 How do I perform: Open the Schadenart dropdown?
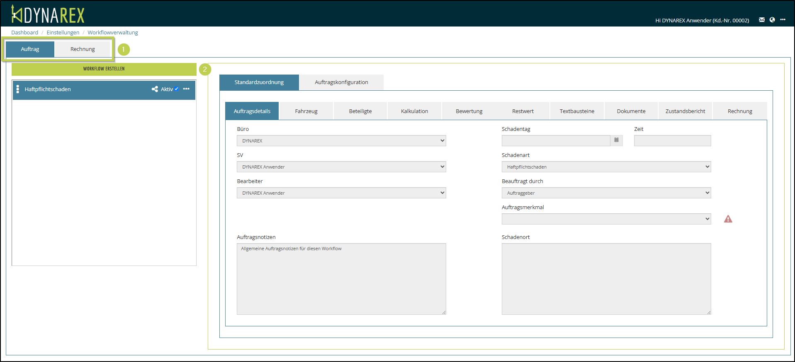pos(606,167)
